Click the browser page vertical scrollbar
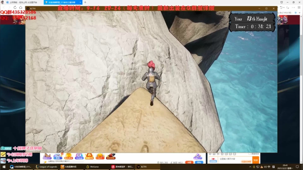This screenshot has width=303, height=170. [301, 55]
